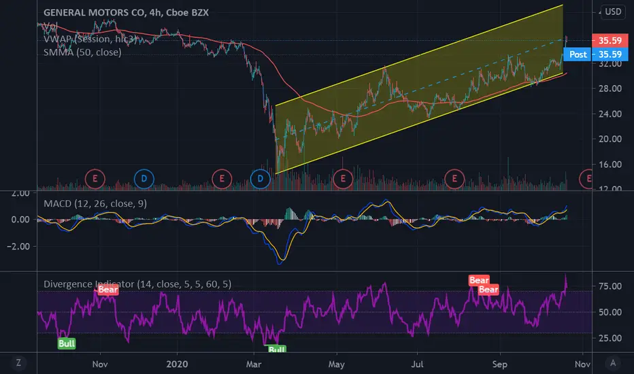Select the VWAP (Session, hlc3) legend
Image resolution: width=634 pixels, height=374 pixels.
click(90, 39)
